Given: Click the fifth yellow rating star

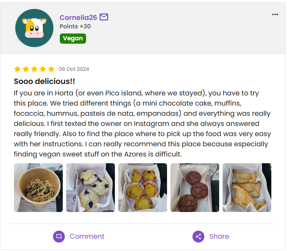Looking at the screenshot, I should [x=51, y=69].
